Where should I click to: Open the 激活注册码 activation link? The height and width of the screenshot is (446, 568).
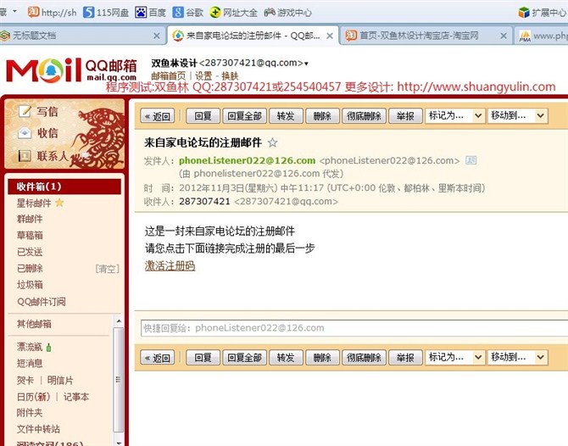pyautogui.click(x=170, y=265)
